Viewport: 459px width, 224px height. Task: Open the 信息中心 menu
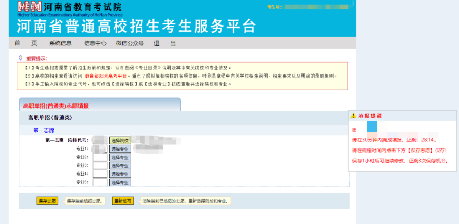point(95,43)
